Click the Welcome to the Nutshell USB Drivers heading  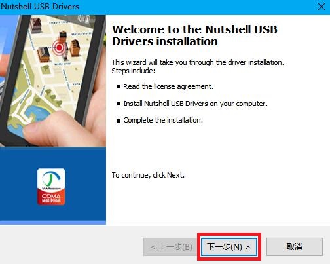[x=194, y=35]
